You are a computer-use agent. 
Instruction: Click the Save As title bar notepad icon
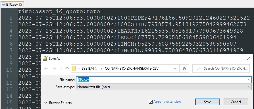(45, 58)
